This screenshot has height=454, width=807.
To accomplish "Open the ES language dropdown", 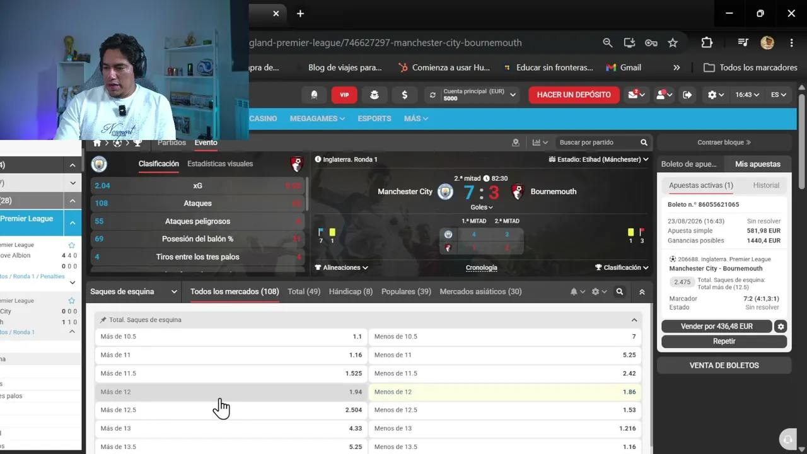I will pos(779,95).
